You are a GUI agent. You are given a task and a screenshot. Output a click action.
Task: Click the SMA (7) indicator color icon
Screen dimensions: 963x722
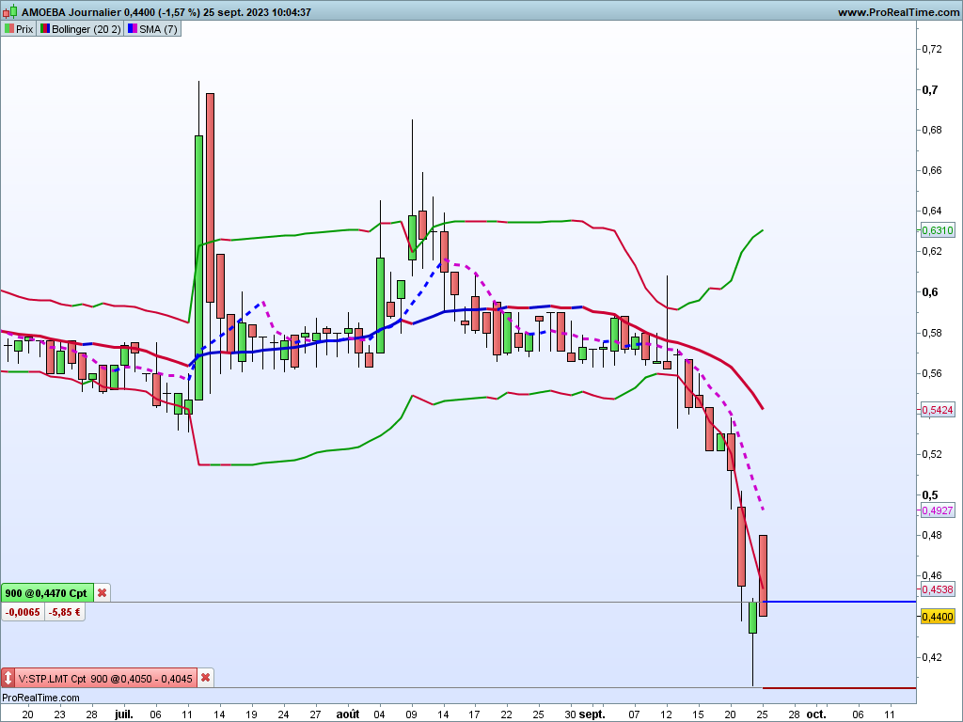pyautogui.click(x=132, y=28)
